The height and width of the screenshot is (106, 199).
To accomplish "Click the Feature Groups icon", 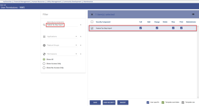I will (x=44, y=45).
